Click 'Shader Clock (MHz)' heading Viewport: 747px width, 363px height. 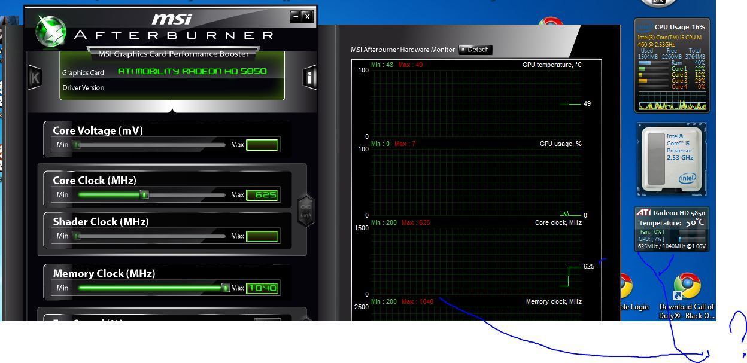click(101, 222)
